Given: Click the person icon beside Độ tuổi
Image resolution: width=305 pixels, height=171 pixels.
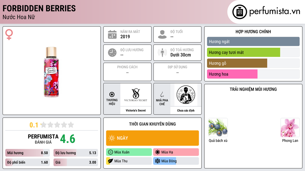Looking at the screenshot, I should coord(162,34).
